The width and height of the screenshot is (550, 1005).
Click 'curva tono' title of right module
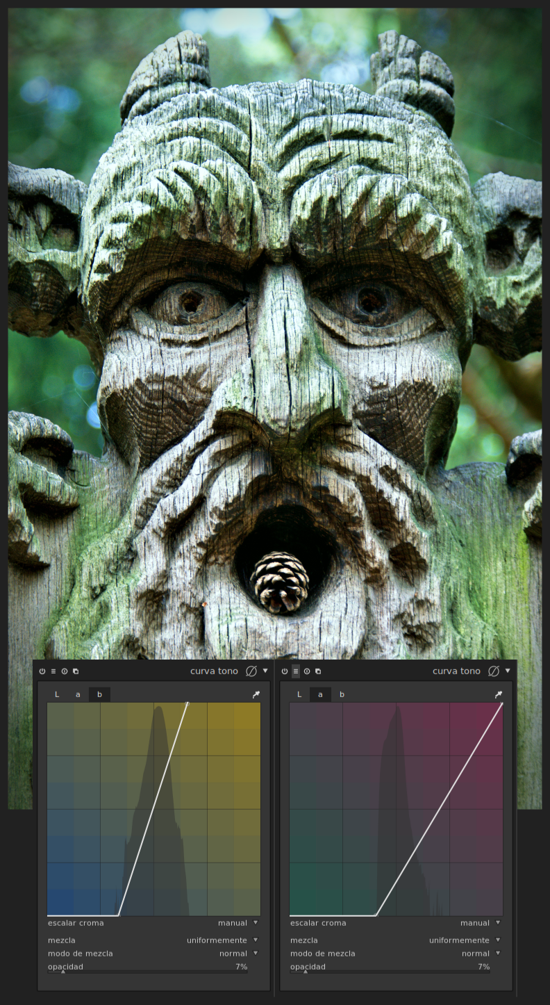click(456, 671)
